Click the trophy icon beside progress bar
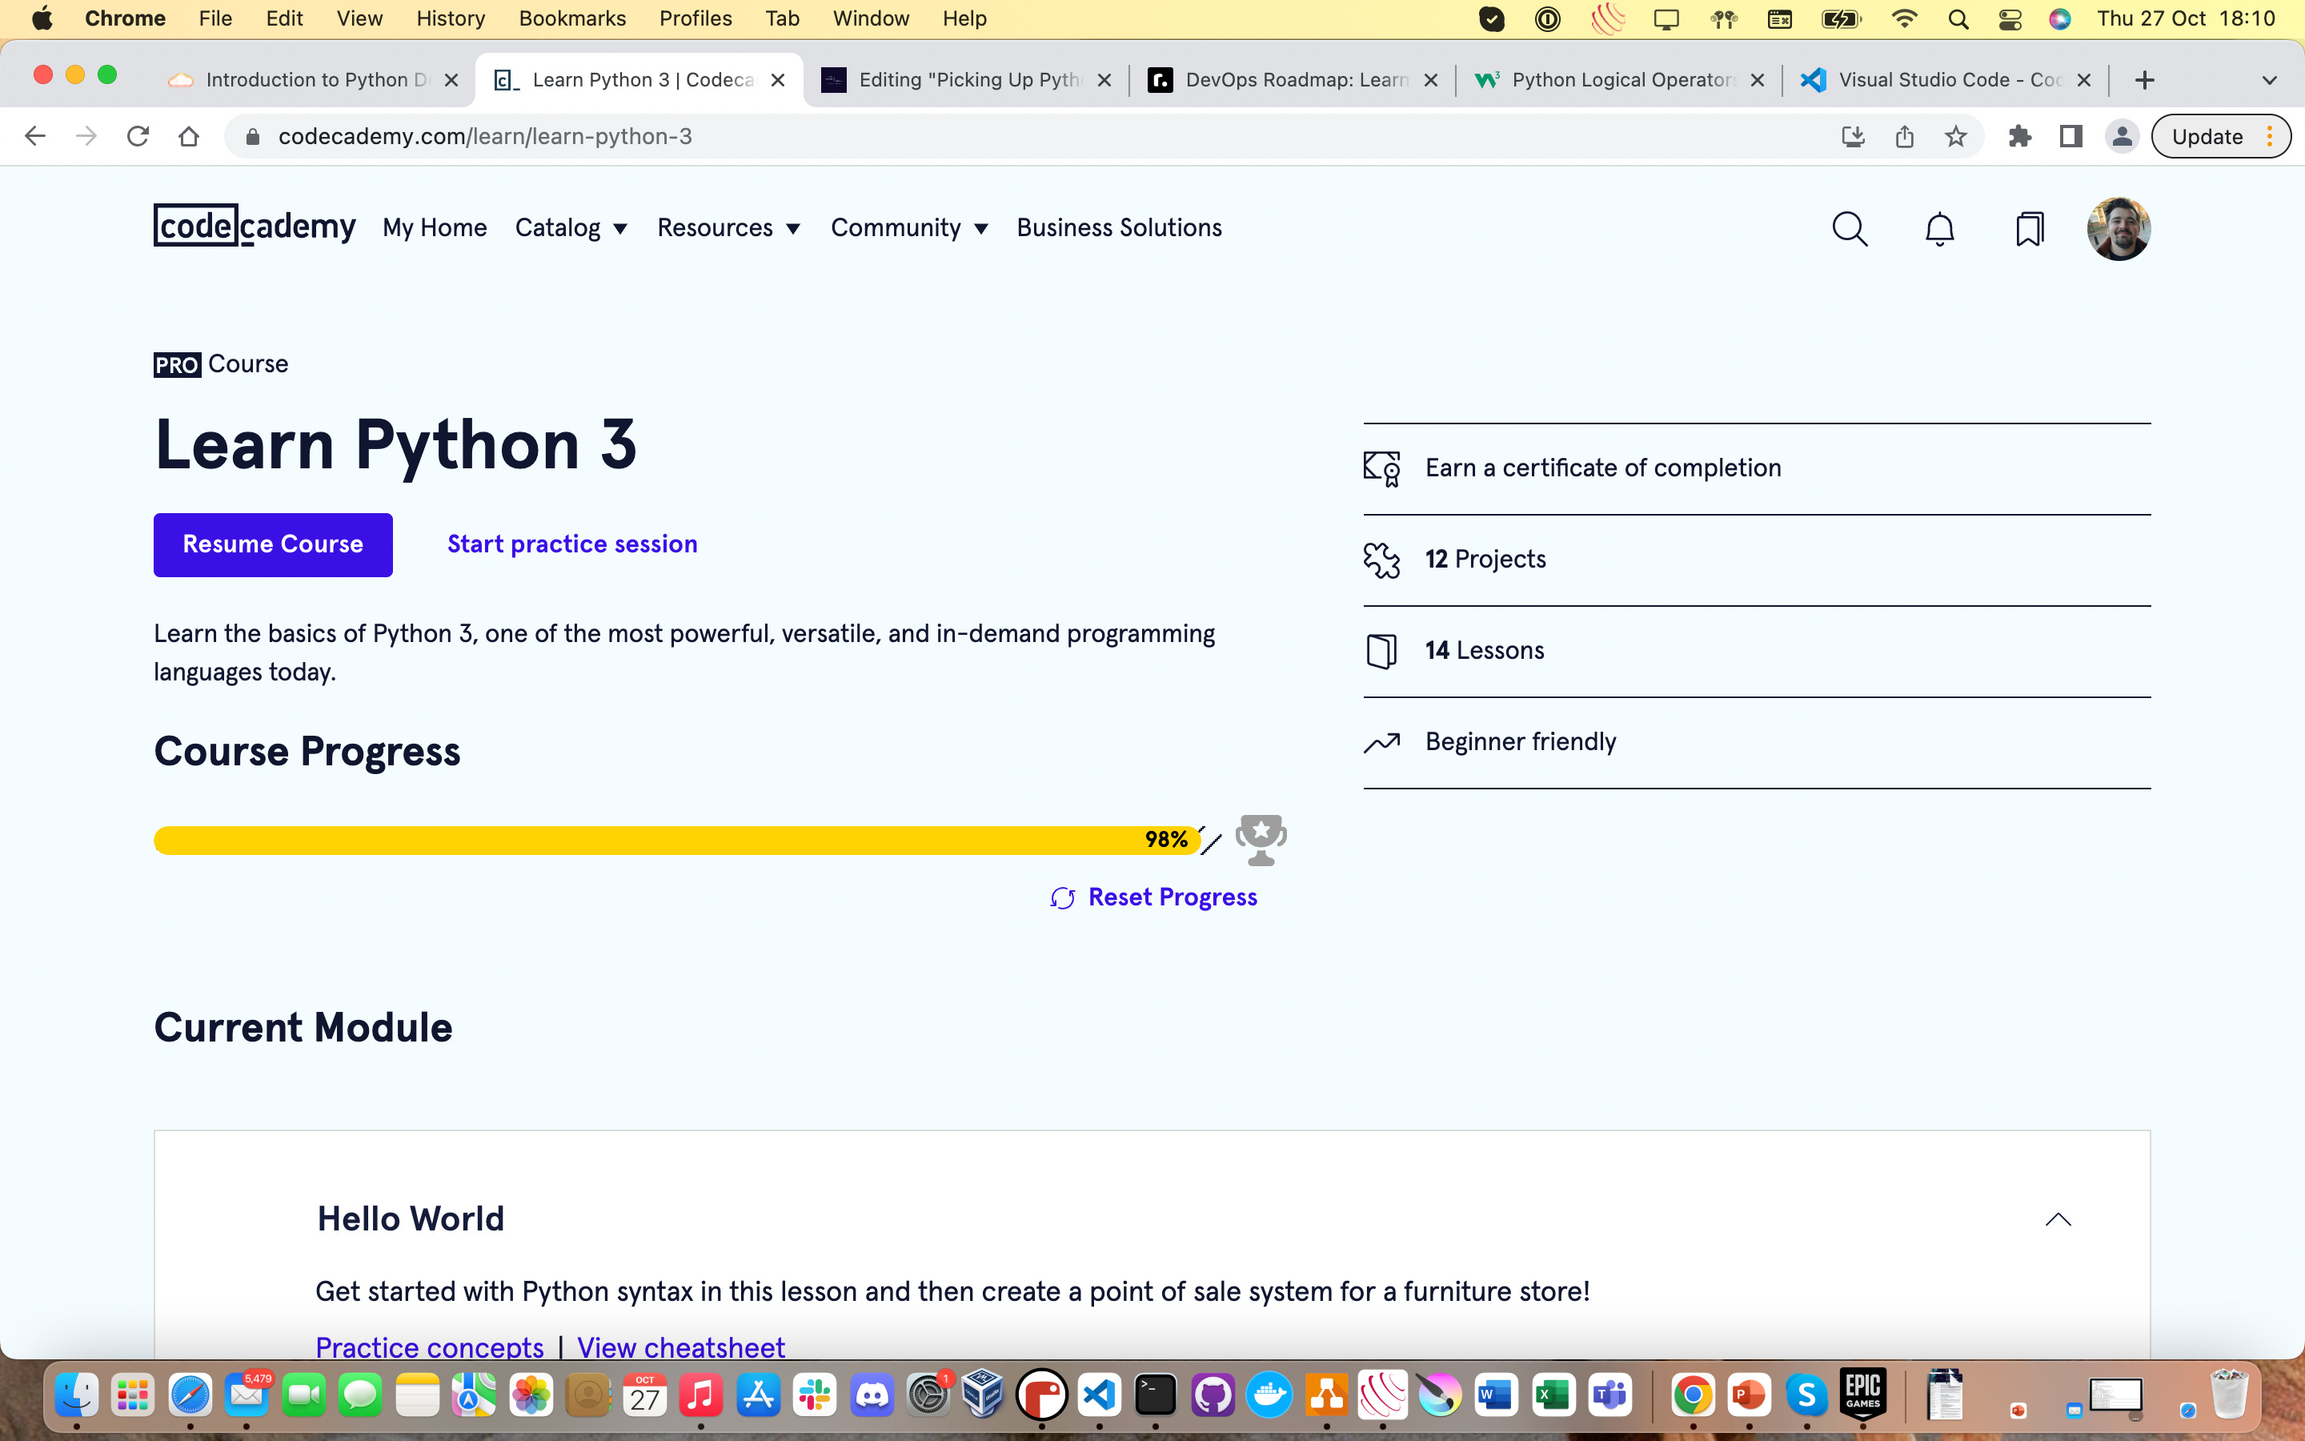This screenshot has height=1441, width=2305. [1260, 840]
